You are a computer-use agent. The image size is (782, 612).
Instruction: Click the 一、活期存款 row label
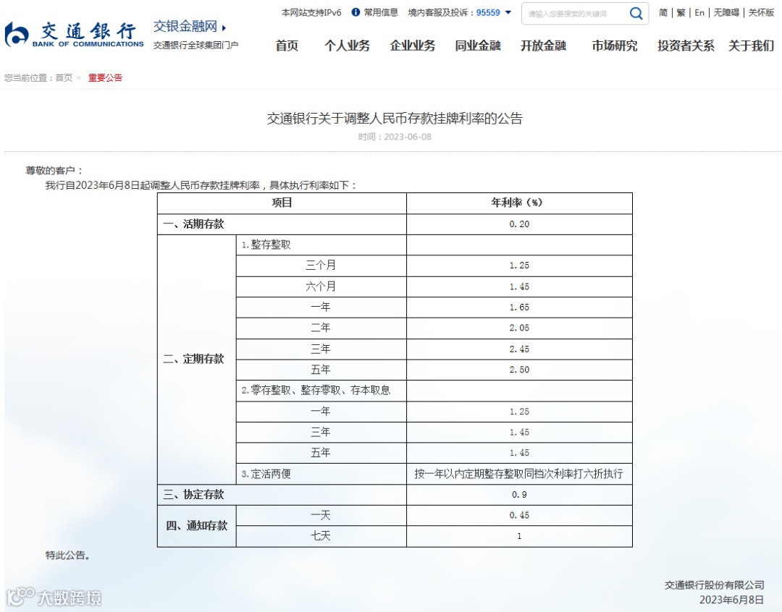(193, 224)
